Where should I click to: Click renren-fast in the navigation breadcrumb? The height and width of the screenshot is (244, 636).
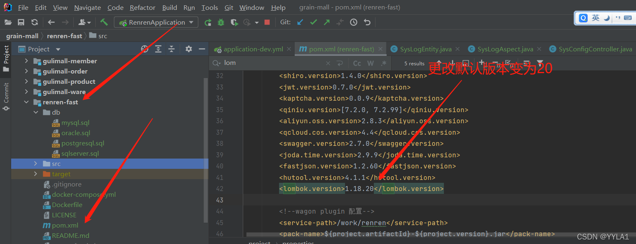(x=64, y=36)
